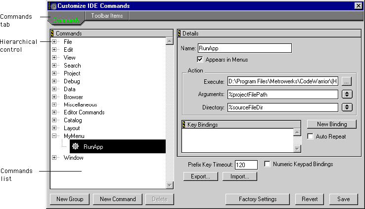
Task: Click the Delete button
Action: coord(160,199)
